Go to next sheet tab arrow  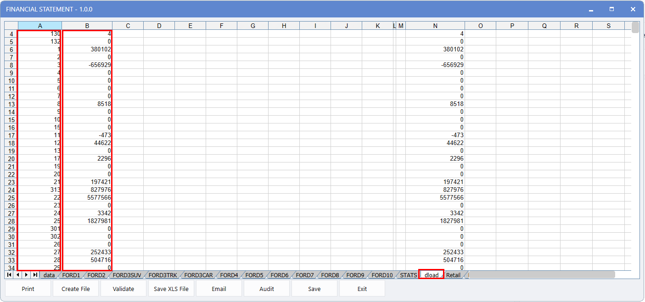26,275
